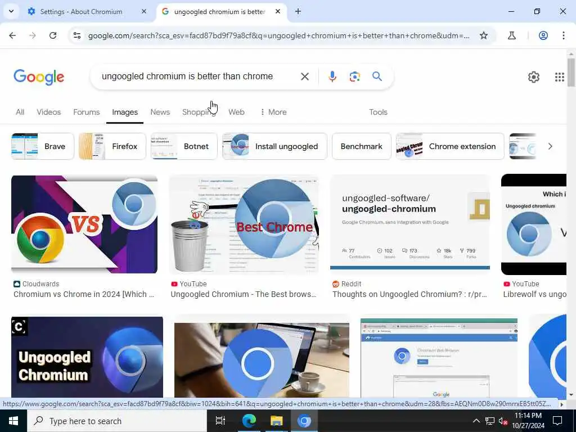Open the muted volume tray icon
Screen dimensions: 576x432
point(503,421)
